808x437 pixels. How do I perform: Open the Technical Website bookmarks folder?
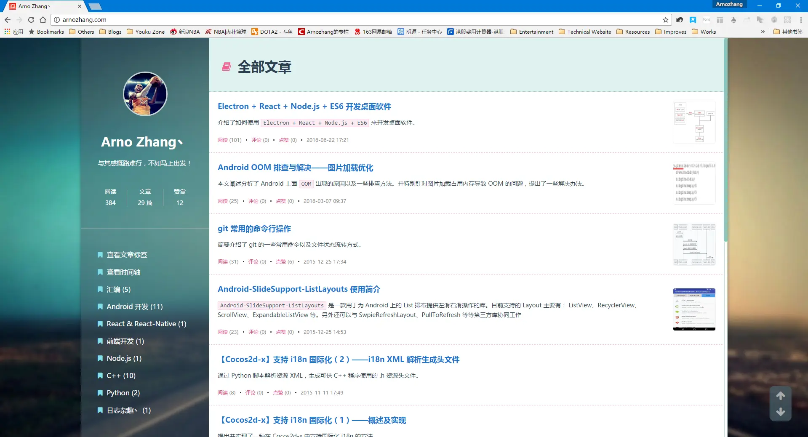pyautogui.click(x=584, y=32)
